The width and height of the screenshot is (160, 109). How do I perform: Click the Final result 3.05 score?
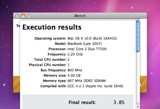pyautogui.click(x=119, y=102)
